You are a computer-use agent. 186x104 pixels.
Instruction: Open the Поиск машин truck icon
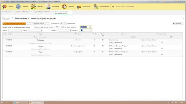pyautogui.click(x=79, y=7)
